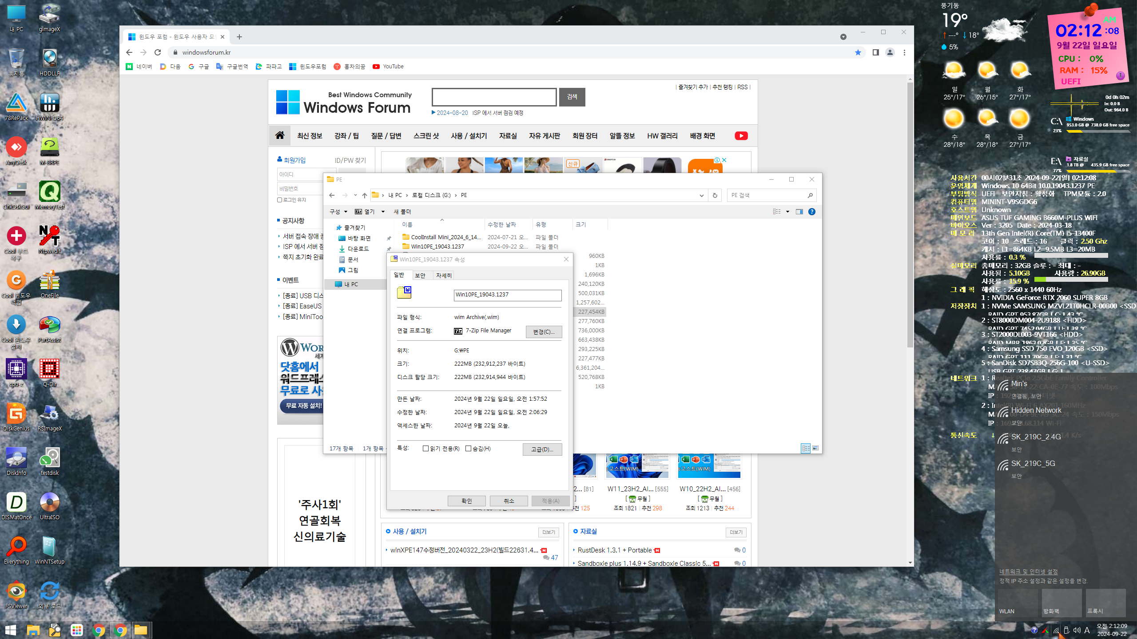Switch to 보안 tab in properties
Image resolution: width=1137 pixels, height=639 pixels.
420,276
